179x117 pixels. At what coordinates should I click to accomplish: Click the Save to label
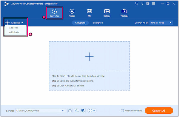tap(10, 111)
